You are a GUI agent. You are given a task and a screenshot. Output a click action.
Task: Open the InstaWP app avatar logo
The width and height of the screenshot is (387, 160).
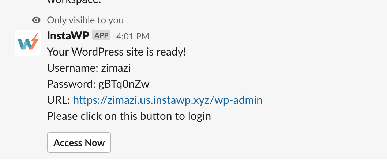28,43
